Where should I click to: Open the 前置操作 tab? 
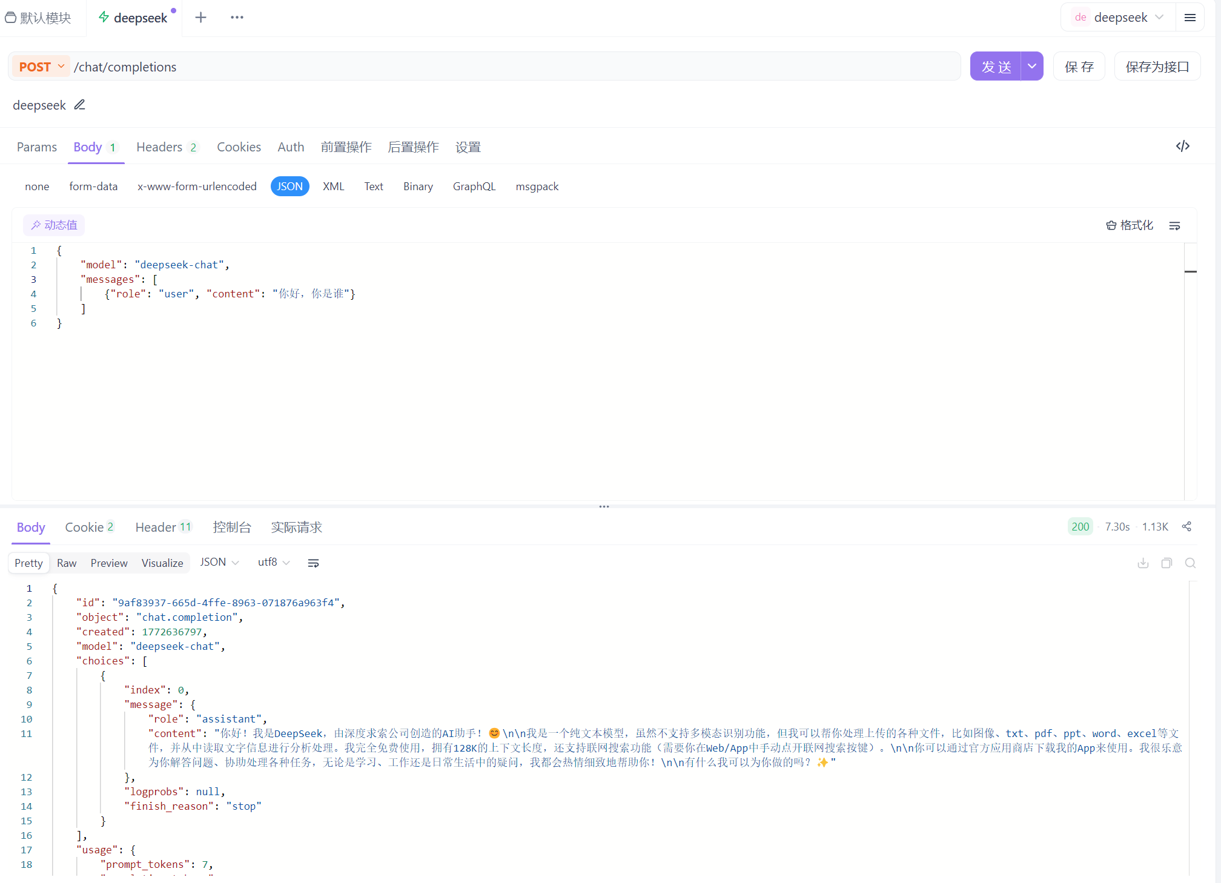point(346,147)
